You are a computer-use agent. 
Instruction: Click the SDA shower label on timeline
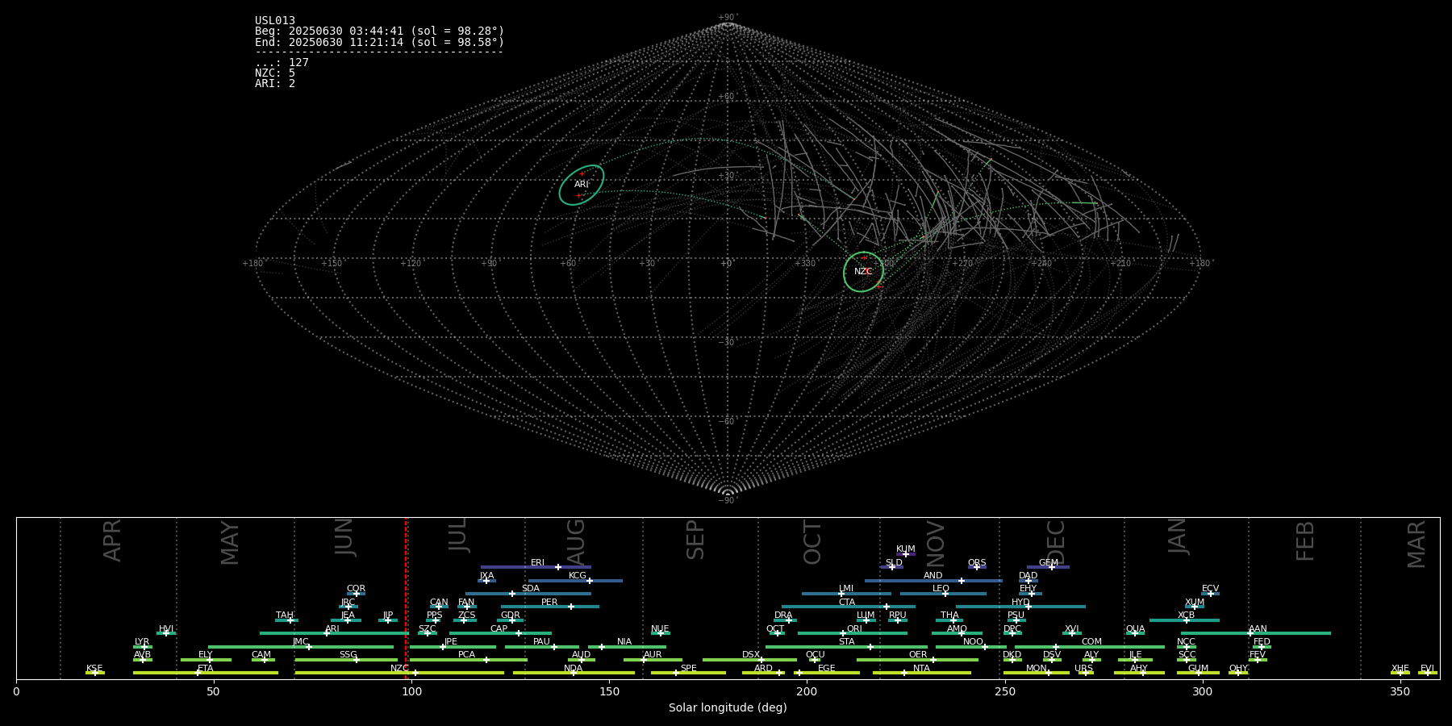[530, 589]
